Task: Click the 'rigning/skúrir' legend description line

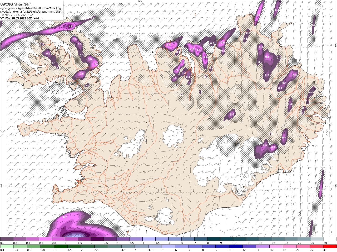Action: pos(31,8)
